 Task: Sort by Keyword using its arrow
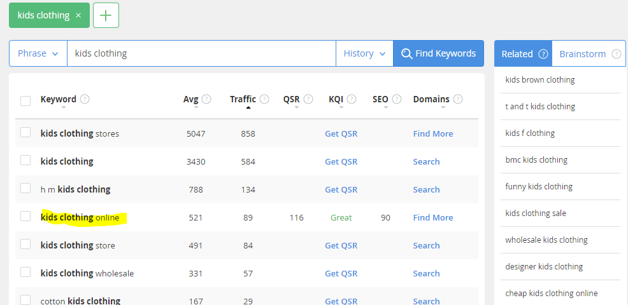pos(63,107)
